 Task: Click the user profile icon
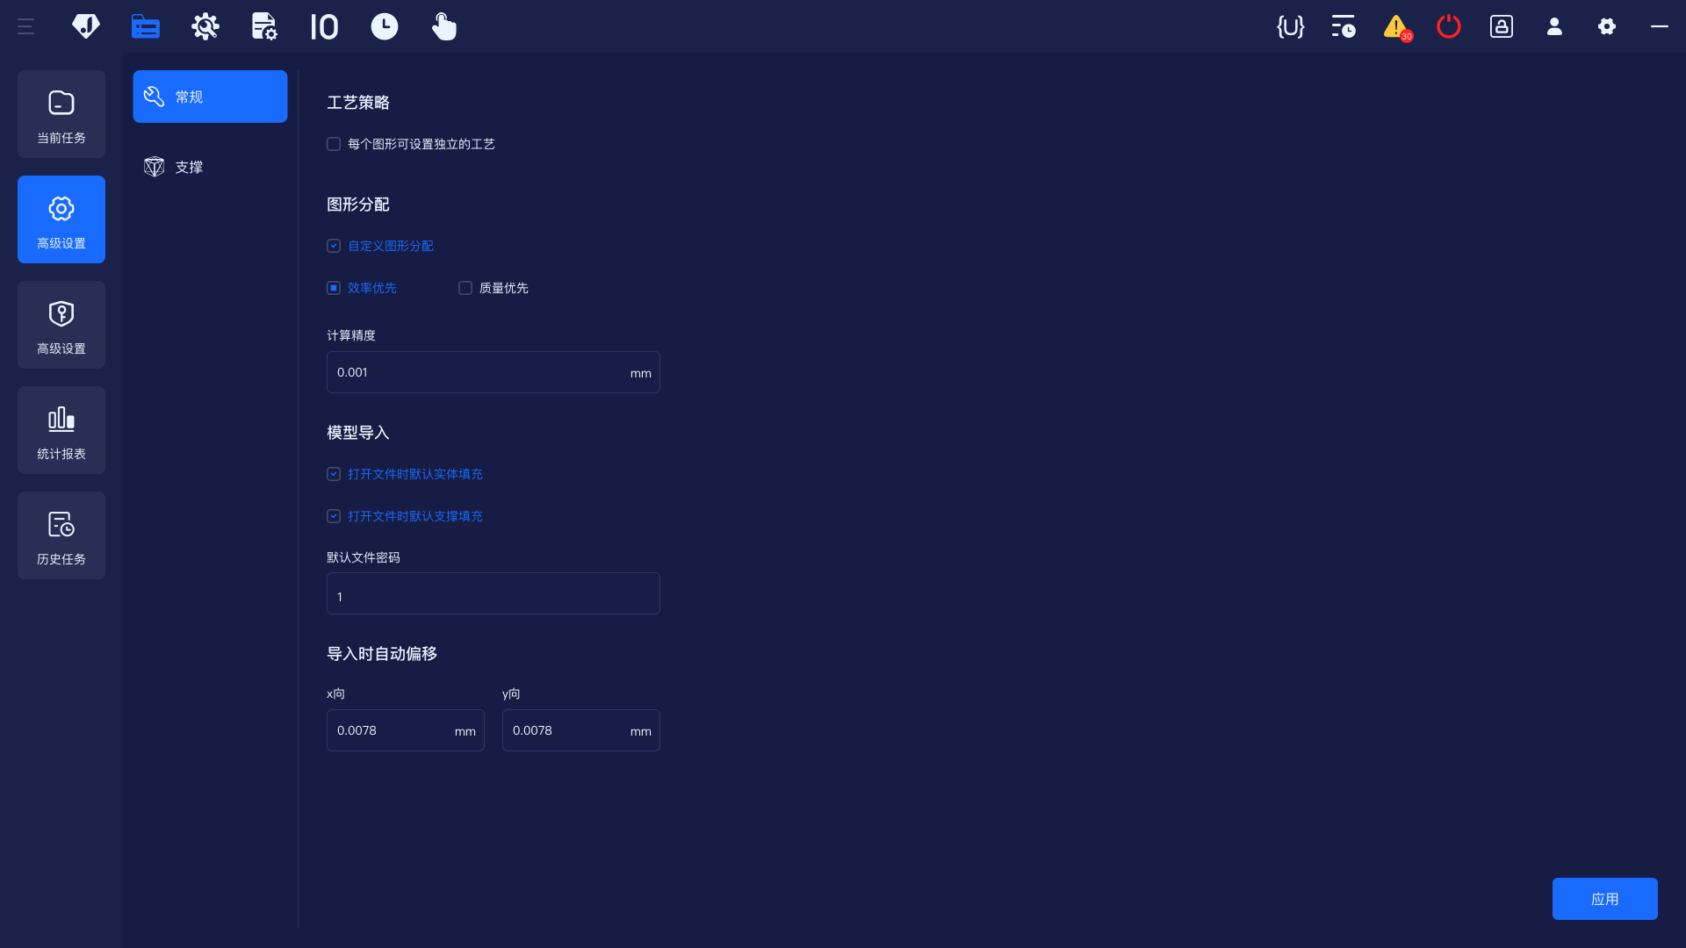tap(1554, 26)
